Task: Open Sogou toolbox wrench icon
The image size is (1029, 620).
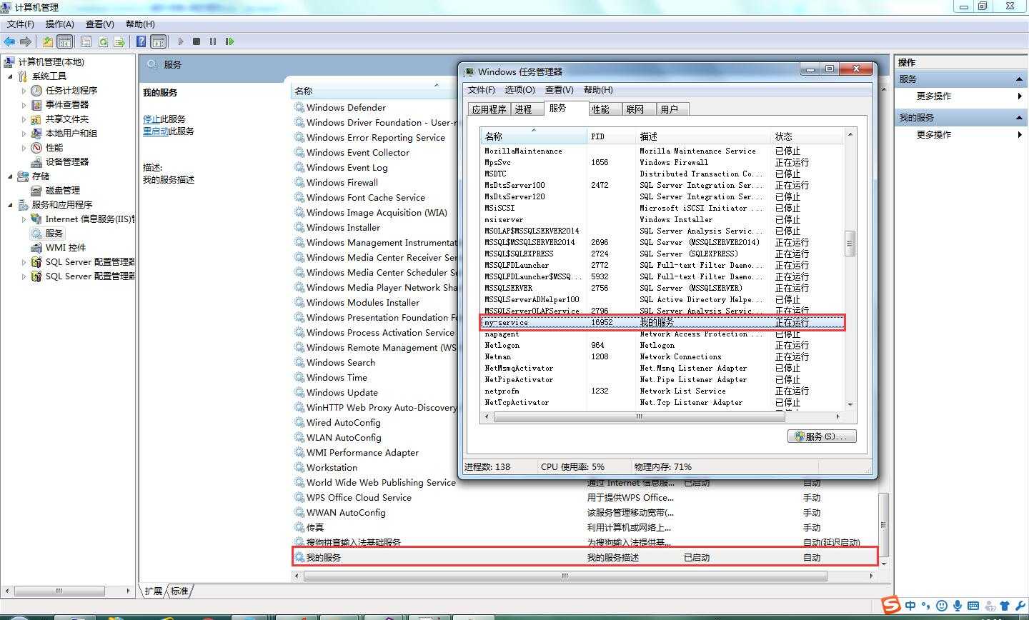Action: pos(1020,606)
